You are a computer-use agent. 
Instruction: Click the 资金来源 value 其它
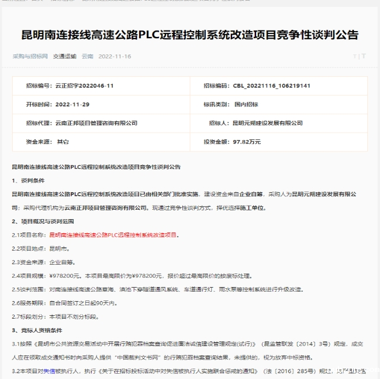pos(62,142)
